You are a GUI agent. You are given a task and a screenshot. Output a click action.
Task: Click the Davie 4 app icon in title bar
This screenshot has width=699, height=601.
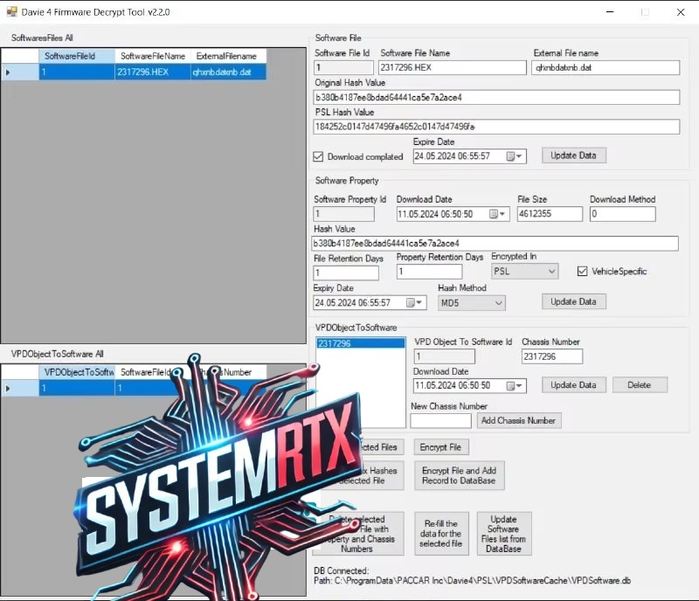tap(12, 12)
